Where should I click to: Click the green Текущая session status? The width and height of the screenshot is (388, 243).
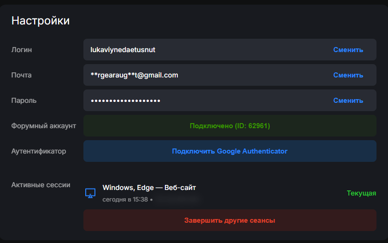(x=361, y=193)
